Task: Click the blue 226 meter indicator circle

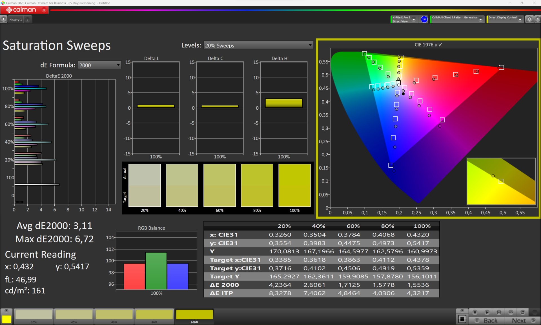Action: (424, 19)
